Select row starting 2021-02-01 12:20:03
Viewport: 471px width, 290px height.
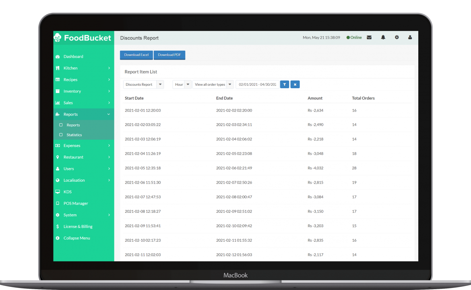pos(267,110)
